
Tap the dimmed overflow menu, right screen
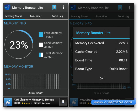(x=130, y=8)
